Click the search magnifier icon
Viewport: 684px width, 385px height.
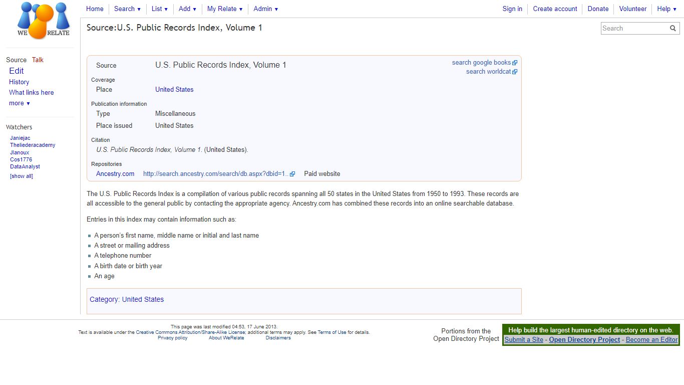pyautogui.click(x=673, y=29)
